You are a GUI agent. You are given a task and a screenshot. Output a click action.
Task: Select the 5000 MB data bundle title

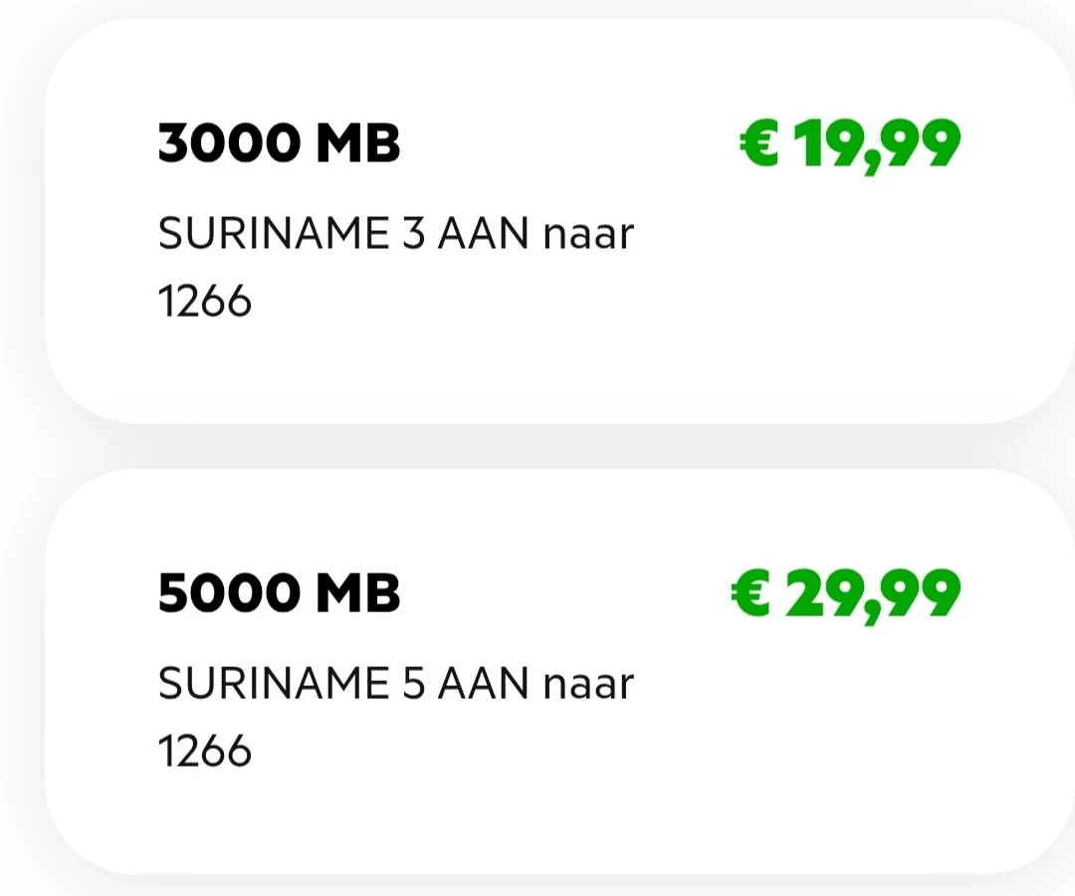[x=279, y=594]
